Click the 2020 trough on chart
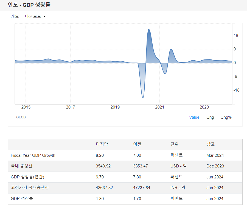Screen dimensions: 247x205 pyautogui.click(x=143, y=98)
